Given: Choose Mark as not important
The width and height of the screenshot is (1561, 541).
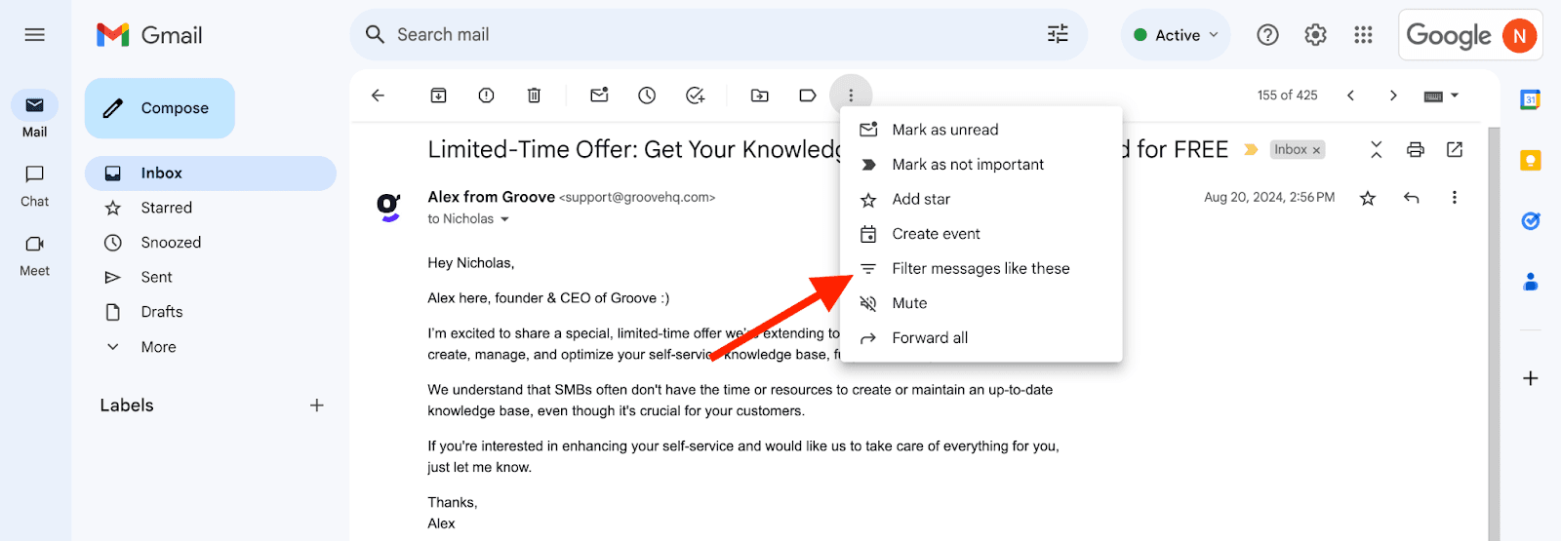Looking at the screenshot, I should 981,165.
